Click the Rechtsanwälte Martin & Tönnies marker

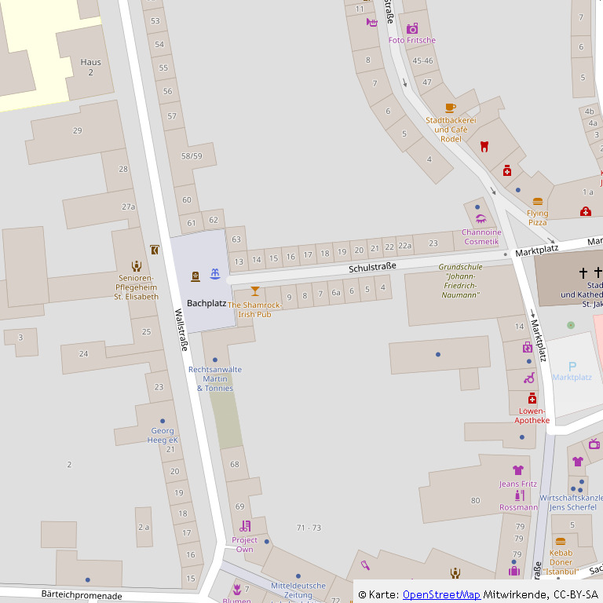215,360
